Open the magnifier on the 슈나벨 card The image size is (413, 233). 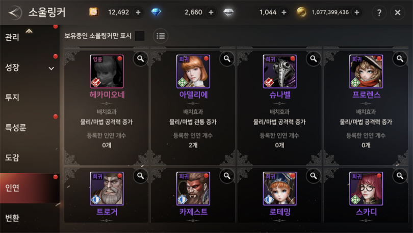[314, 59]
